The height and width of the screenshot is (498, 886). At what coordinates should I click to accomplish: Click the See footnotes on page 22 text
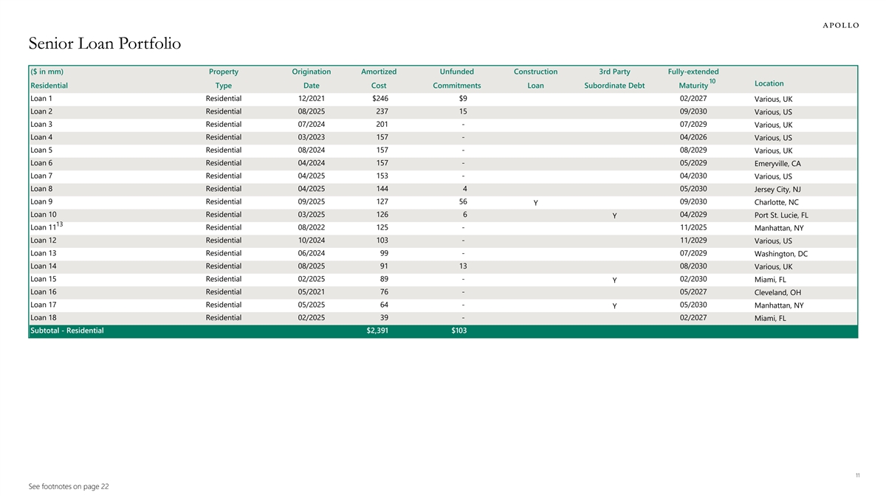pos(69,485)
